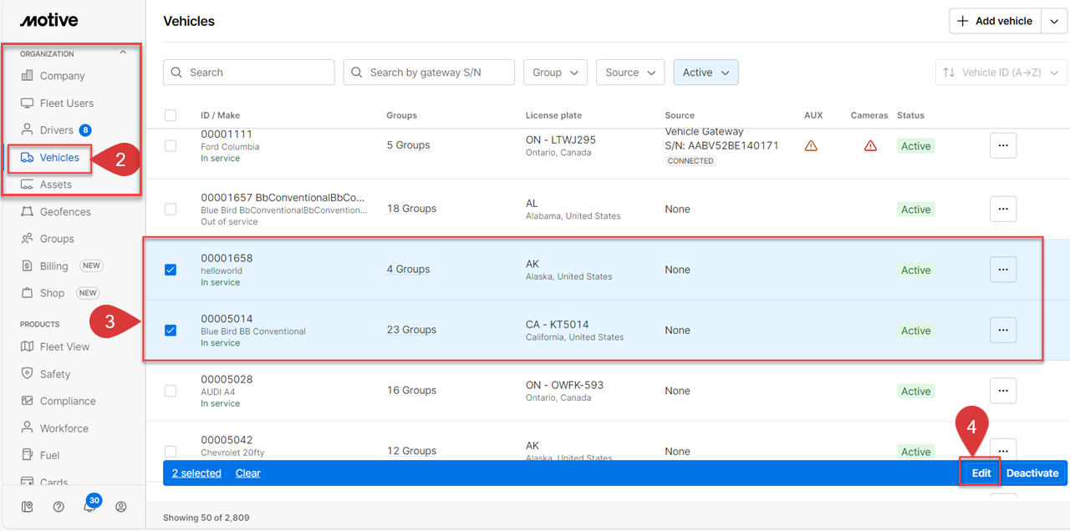Viewport: 1070px width, 531px height.
Task: Open notifications bell with 30 badge
Action: (x=89, y=506)
